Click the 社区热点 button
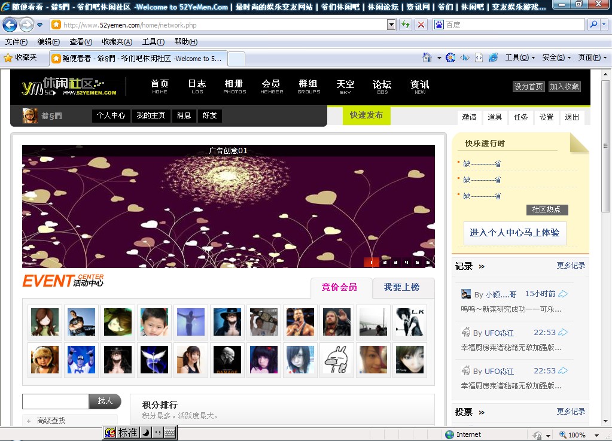Viewport: 612px width, 441px height. pos(547,209)
